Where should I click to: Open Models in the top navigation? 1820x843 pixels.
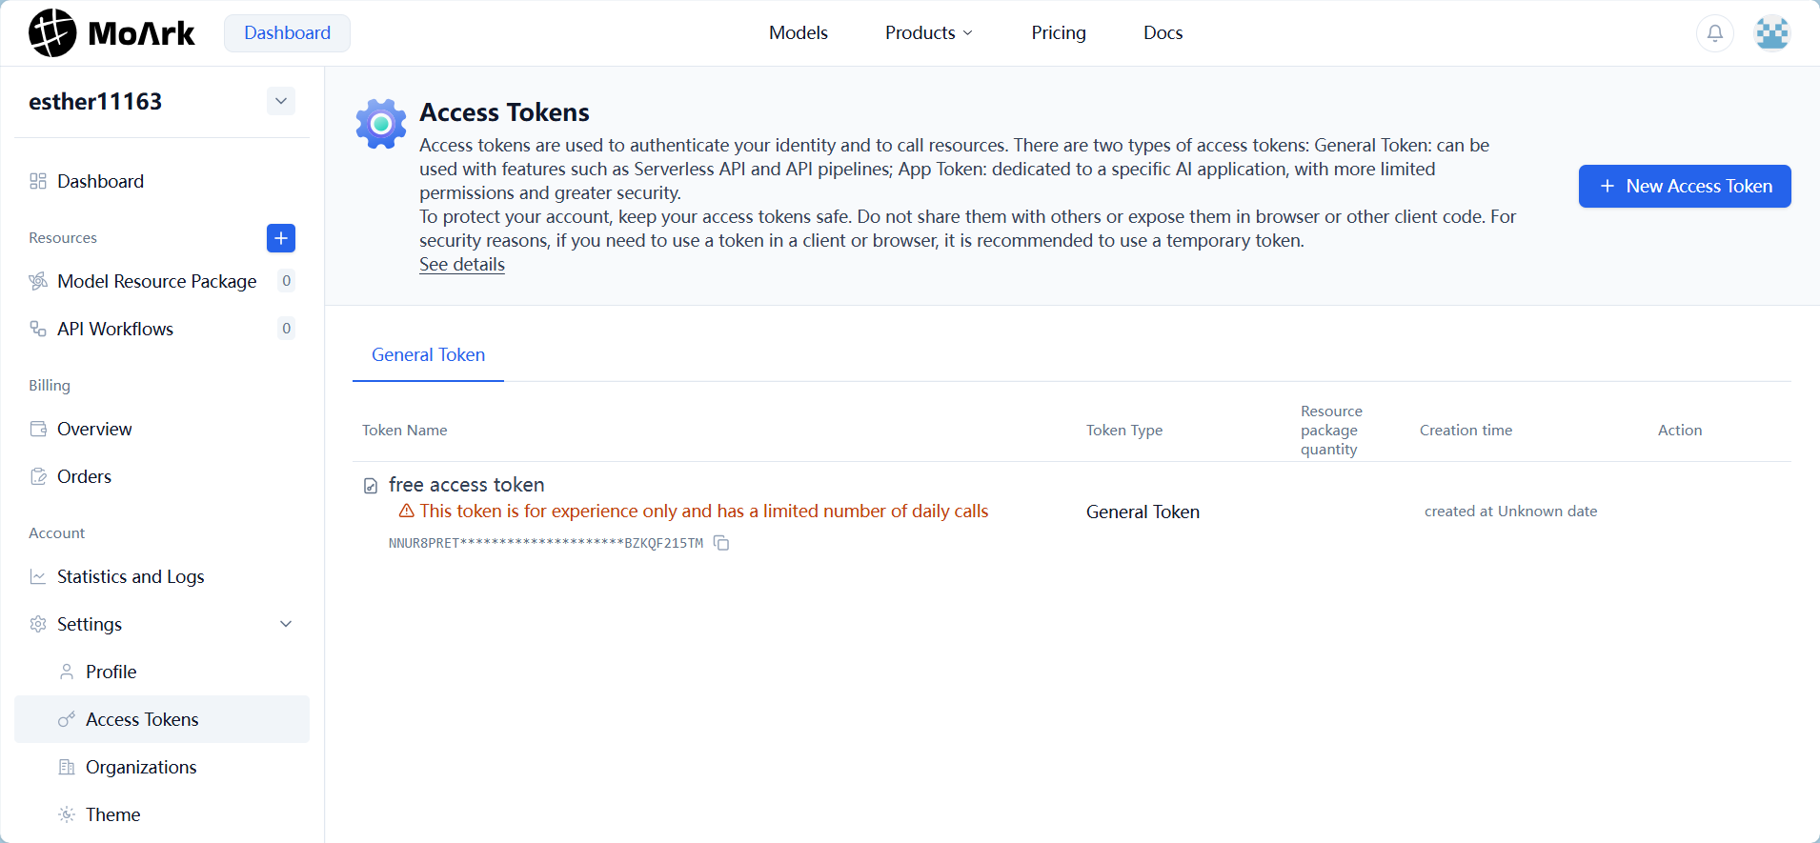tap(798, 33)
